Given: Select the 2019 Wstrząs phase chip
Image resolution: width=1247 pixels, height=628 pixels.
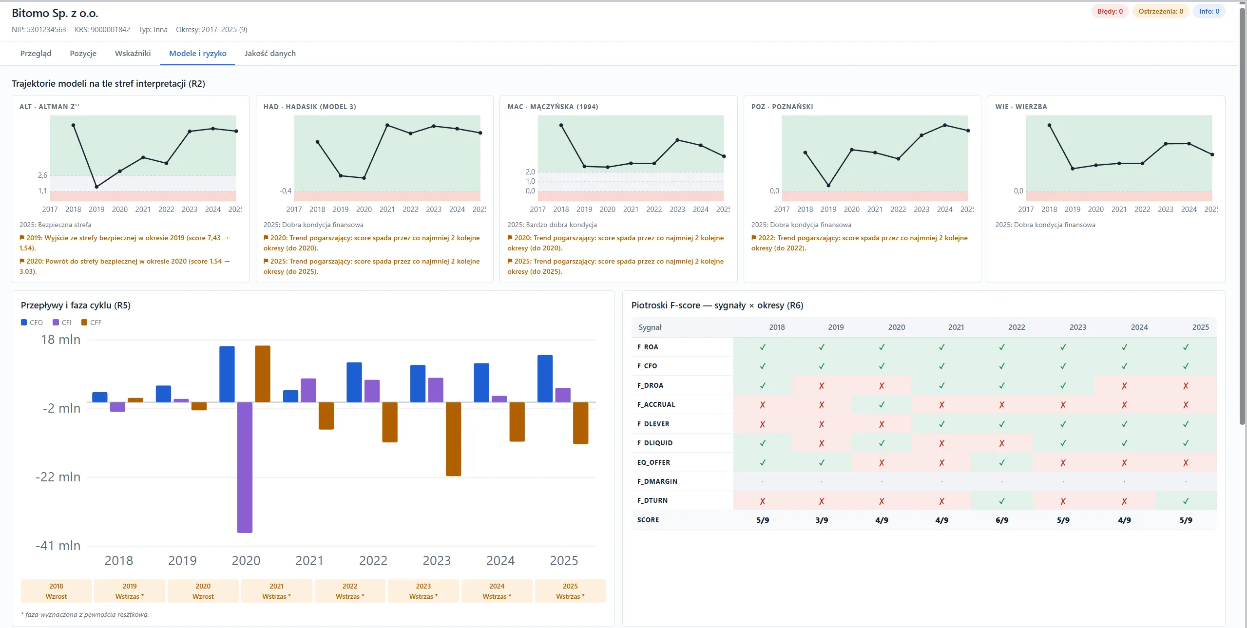Looking at the screenshot, I should pyautogui.click(x=130, y=591).
